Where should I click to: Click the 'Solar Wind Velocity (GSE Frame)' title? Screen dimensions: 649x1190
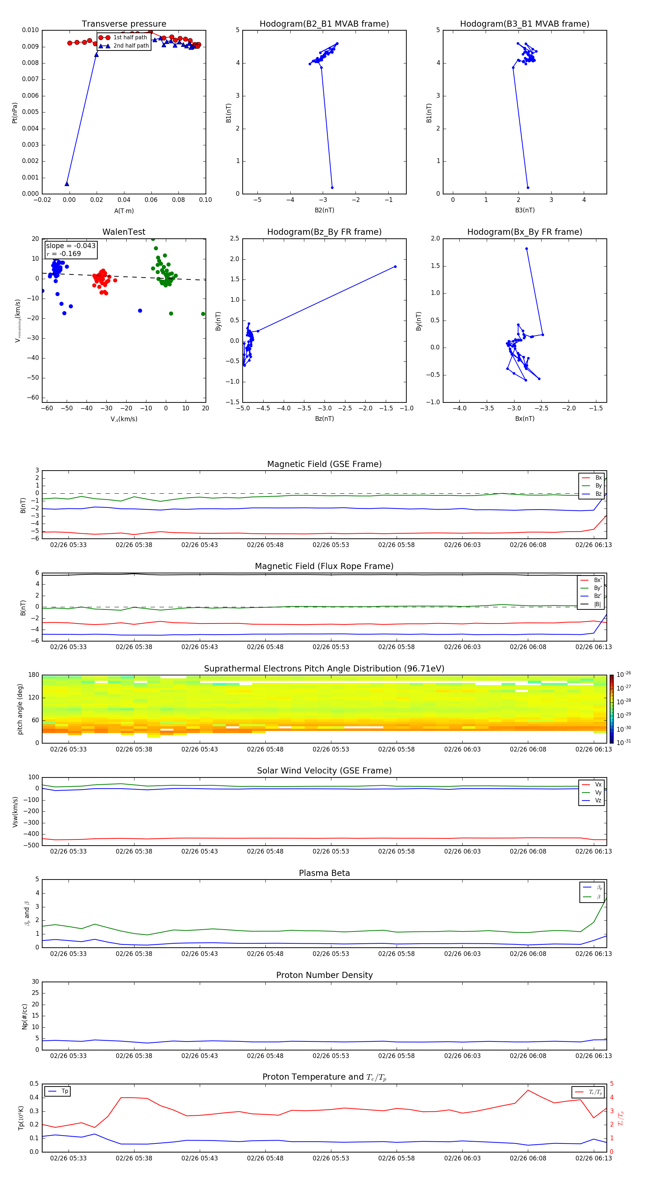point(324,771)
